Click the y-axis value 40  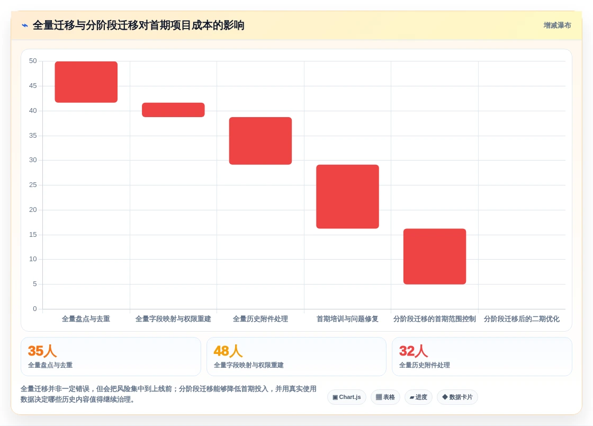pos(33,110)
